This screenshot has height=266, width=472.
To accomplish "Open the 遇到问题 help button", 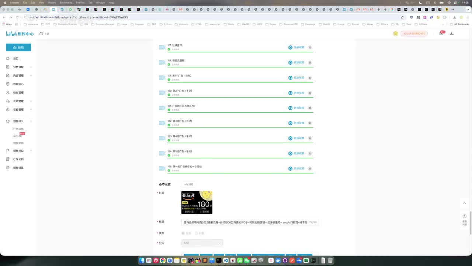I will [465, 221].
